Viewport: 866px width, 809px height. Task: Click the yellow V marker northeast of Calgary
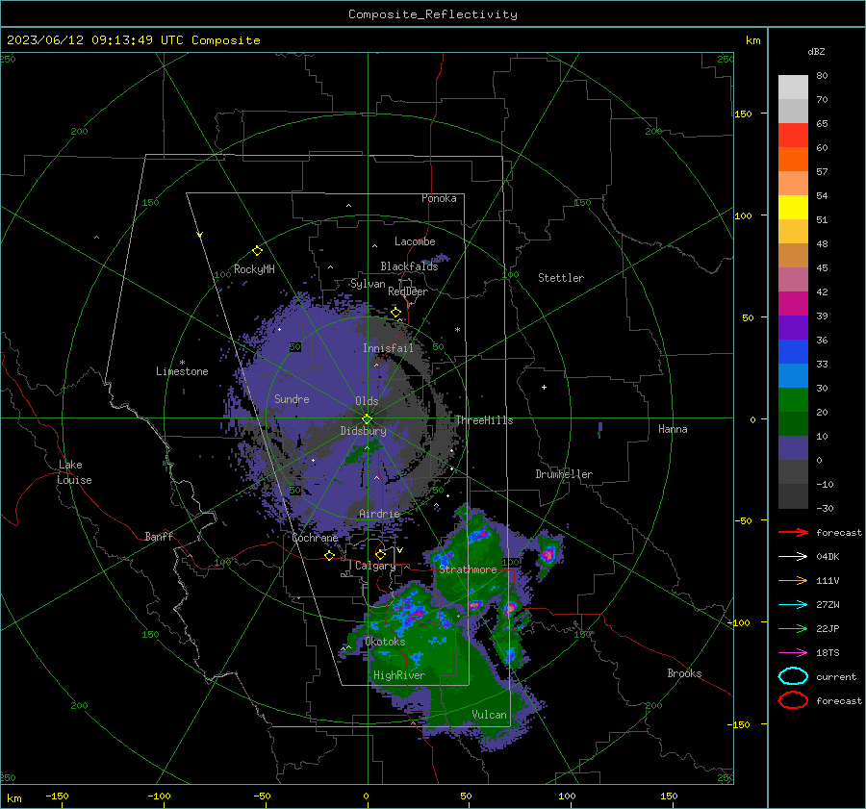coord(399,550)
